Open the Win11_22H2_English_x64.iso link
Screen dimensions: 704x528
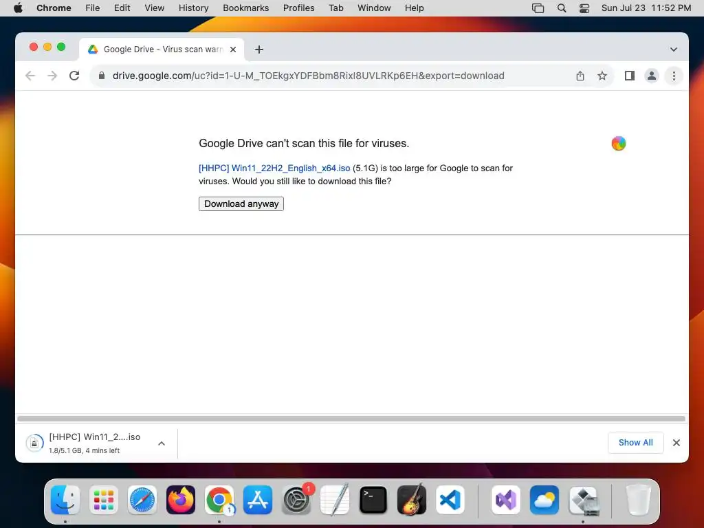tap(274, 168)
